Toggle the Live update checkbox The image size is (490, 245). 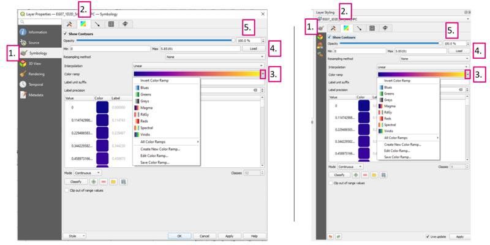click(428, 236)
